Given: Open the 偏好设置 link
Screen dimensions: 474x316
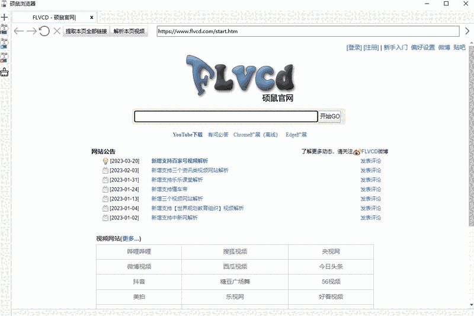Looking at the screenshot, I should point(422,47).
